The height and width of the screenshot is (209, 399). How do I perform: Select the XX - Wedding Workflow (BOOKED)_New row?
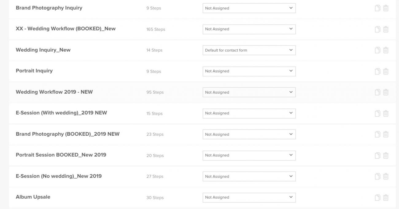click(66, 29)
